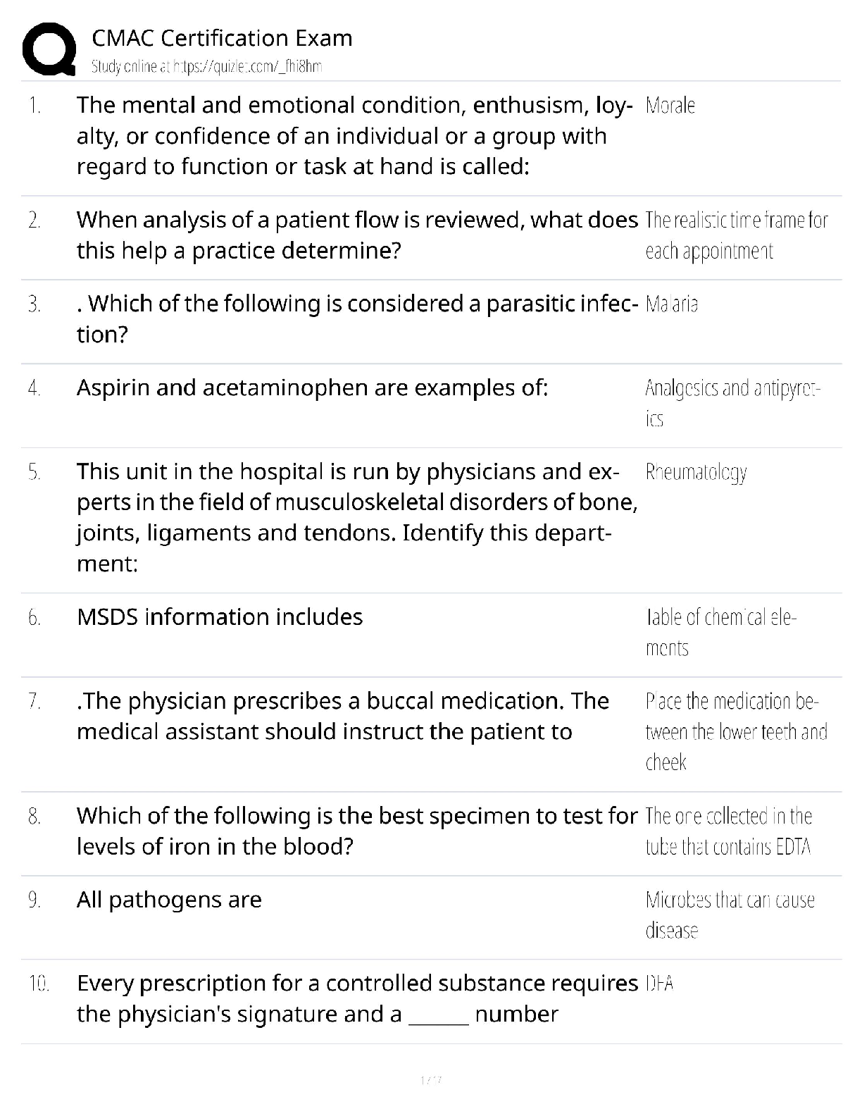The height and width of the screenshot is (1116, 862).
Task: Click the Quizlet Q logo icon
Action: [x=49, y=49]
